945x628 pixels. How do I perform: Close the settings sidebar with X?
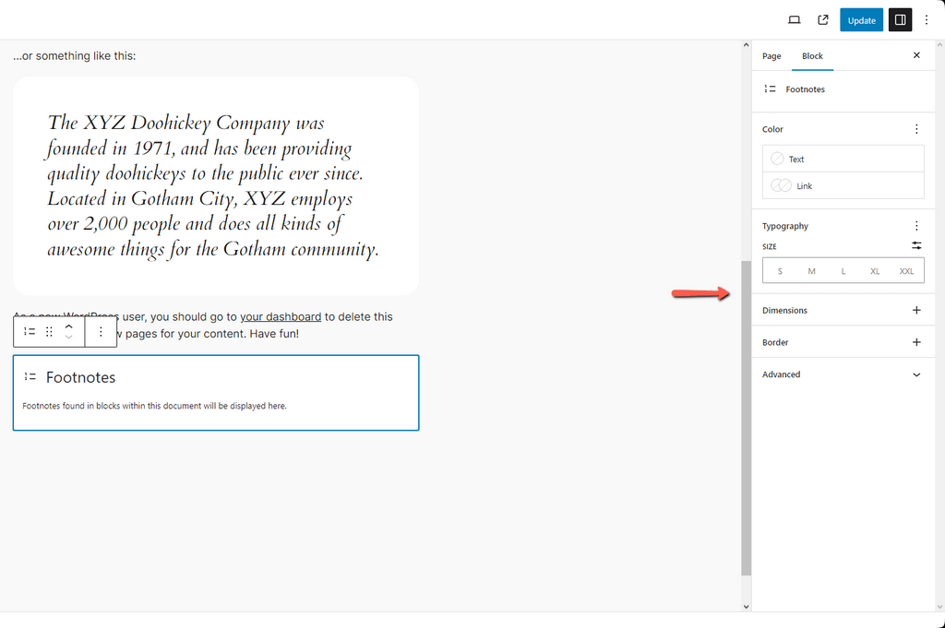[916, 55]
